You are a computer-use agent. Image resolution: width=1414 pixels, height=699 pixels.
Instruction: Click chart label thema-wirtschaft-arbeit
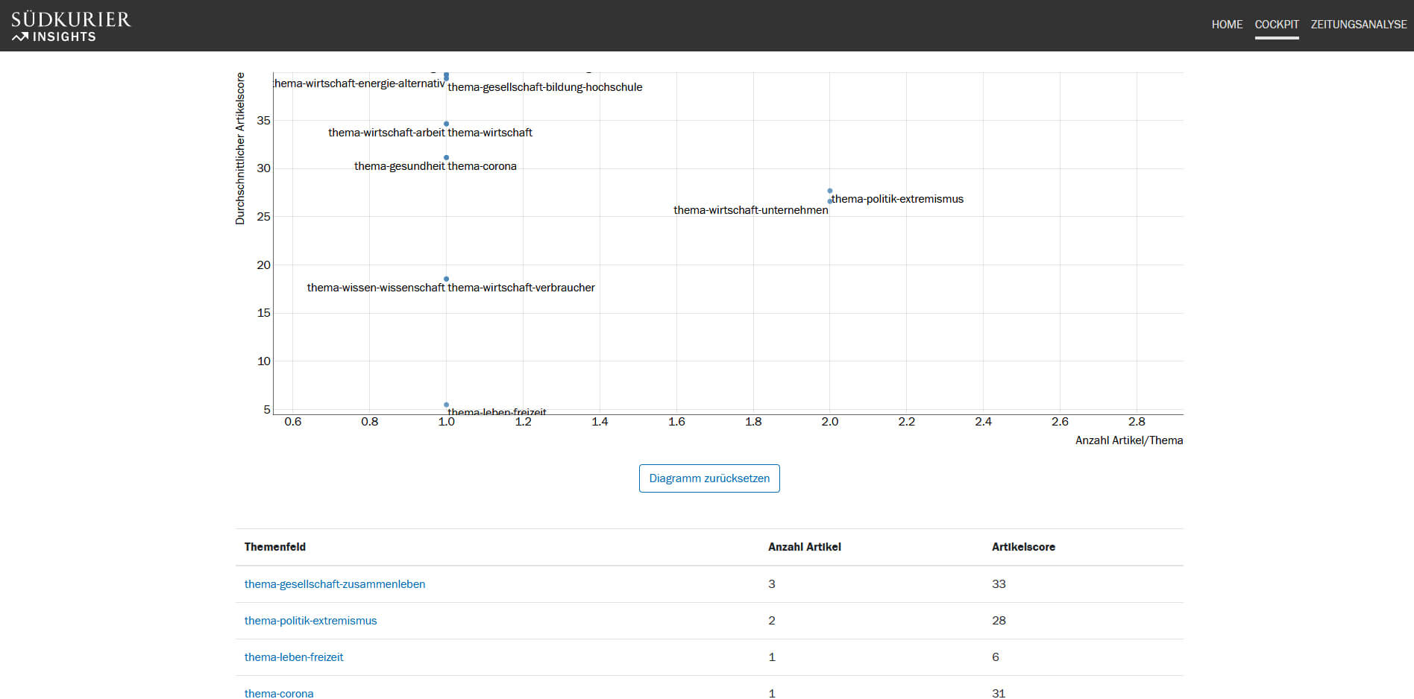point(386,133)
